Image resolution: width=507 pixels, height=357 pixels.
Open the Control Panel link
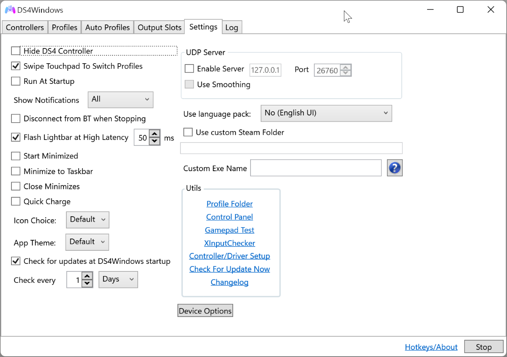[229, 217]
